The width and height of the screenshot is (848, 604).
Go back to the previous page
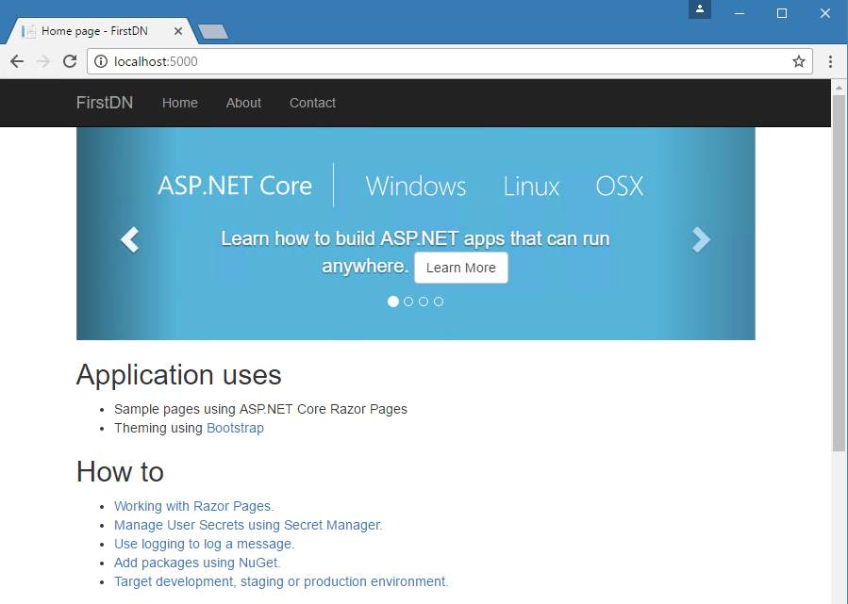click(x=17, y=61)
